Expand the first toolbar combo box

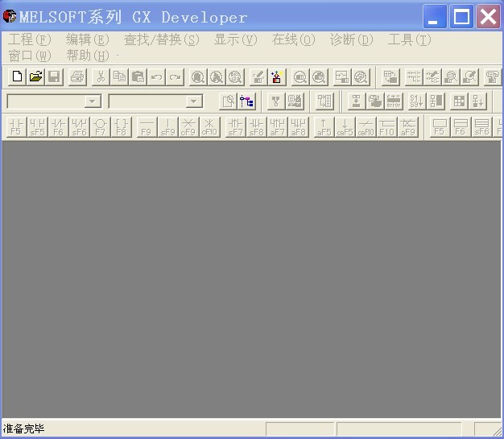(93, 101)
